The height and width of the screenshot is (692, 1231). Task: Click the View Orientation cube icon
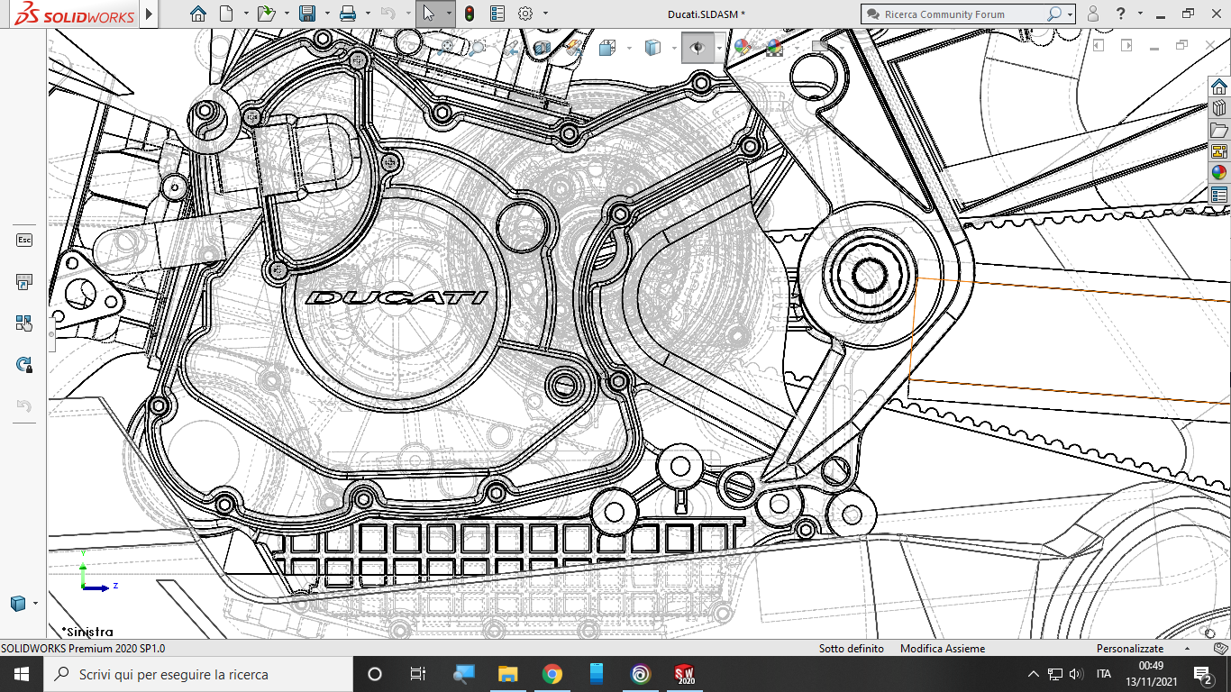tap(607, 47)
